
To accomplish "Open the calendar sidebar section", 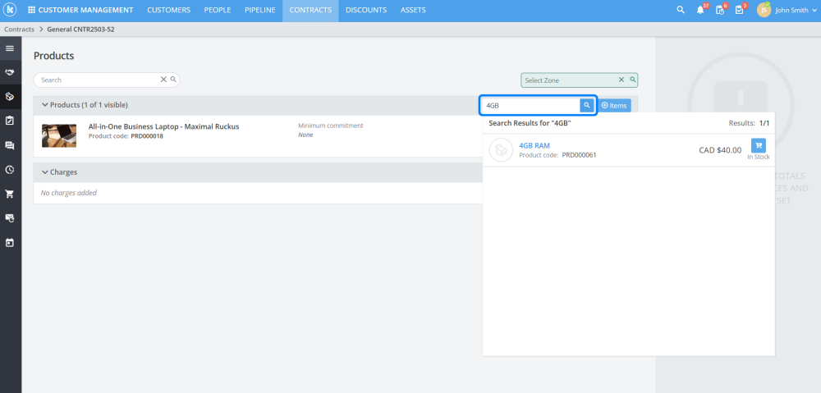I will point(9,243).
